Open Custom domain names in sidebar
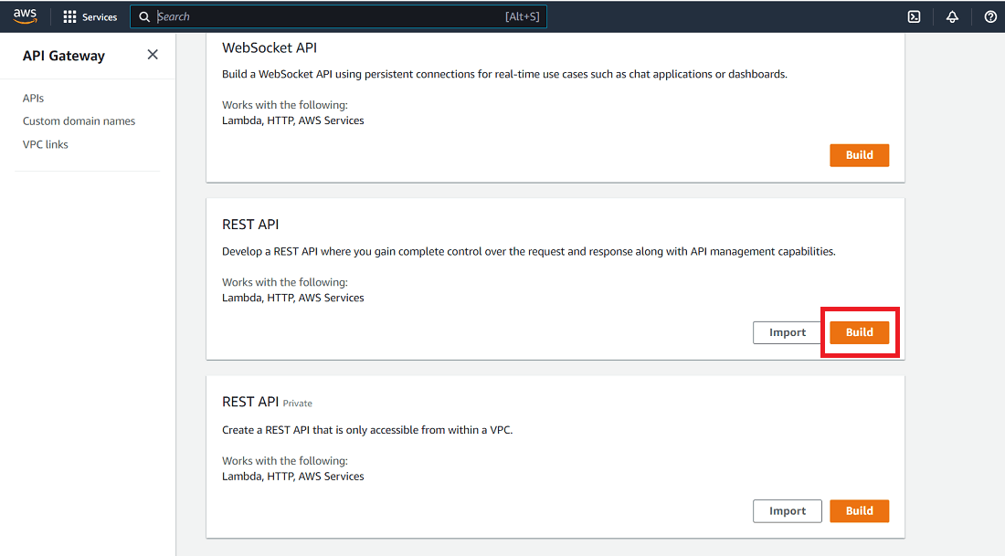This screenshot has height=556, width=1005. click(x=79, y=121)
